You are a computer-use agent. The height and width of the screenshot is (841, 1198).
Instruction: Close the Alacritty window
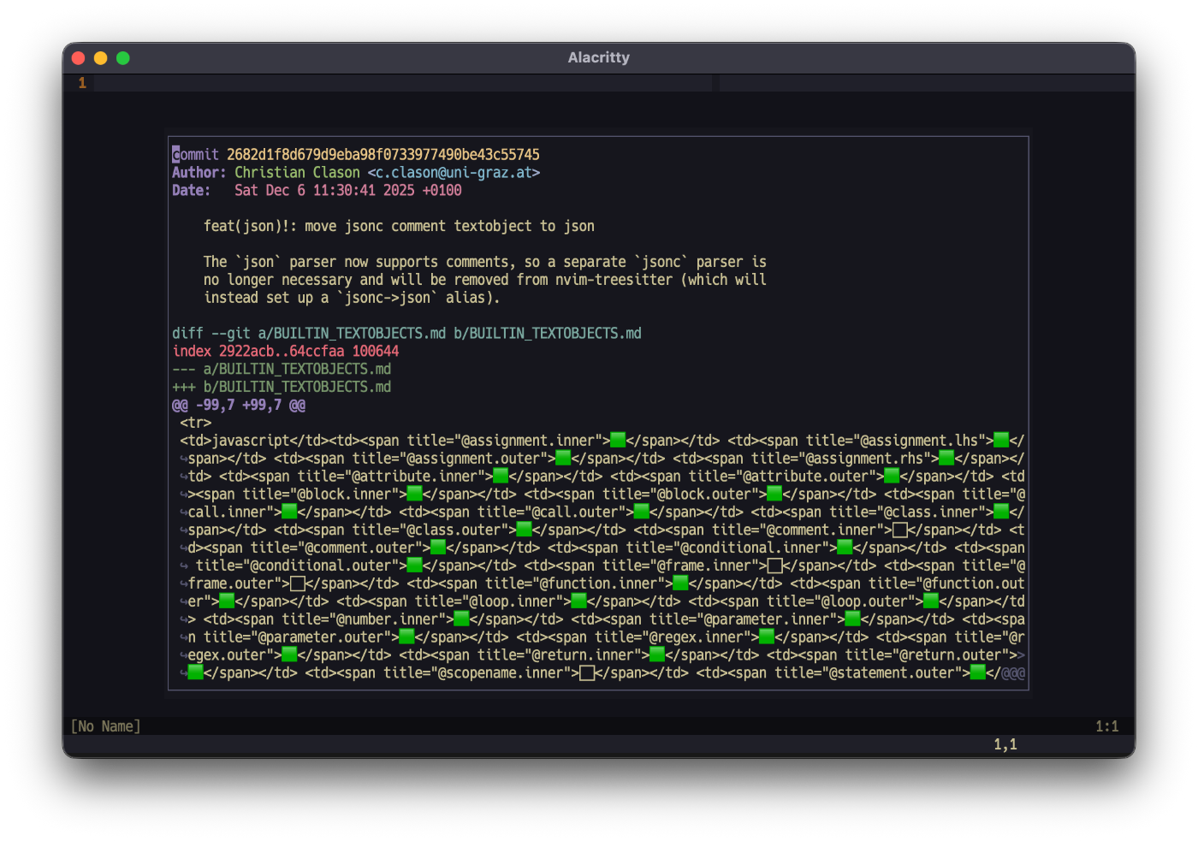tap(79, 58)
